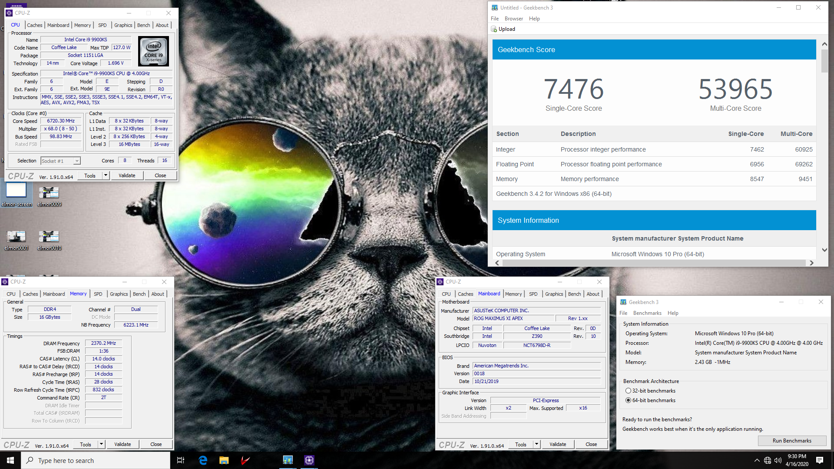The height and width of the screenshot is (469, 834).
Task: Click Validate in Memory CPU-Z window
Action: click(x=122, y=444)
